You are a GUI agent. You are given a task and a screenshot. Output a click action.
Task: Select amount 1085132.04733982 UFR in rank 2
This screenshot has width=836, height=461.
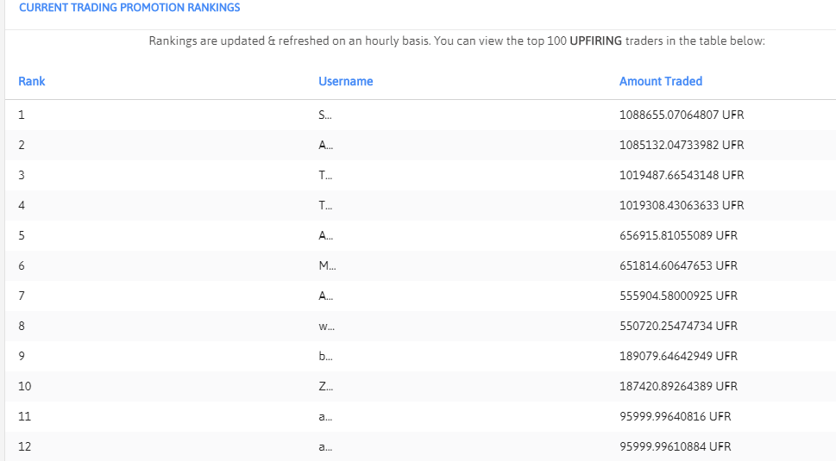click(x=682, y=146)
